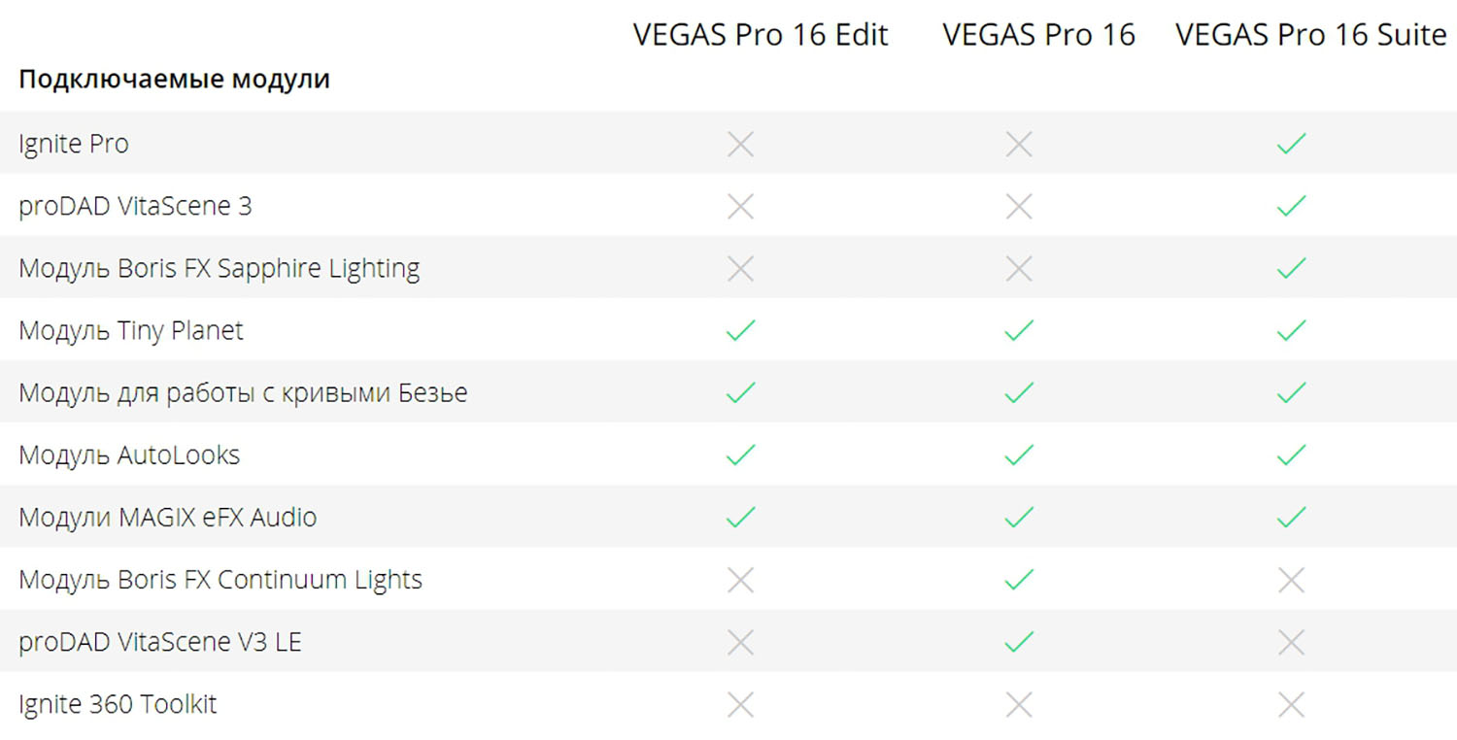The width and height of the screenshot is (1457, 740).
Task: Click the Boris FX Sapphire Lighting cross in VEGAS Pro 16 column
Action: [x=1019, y=269]
